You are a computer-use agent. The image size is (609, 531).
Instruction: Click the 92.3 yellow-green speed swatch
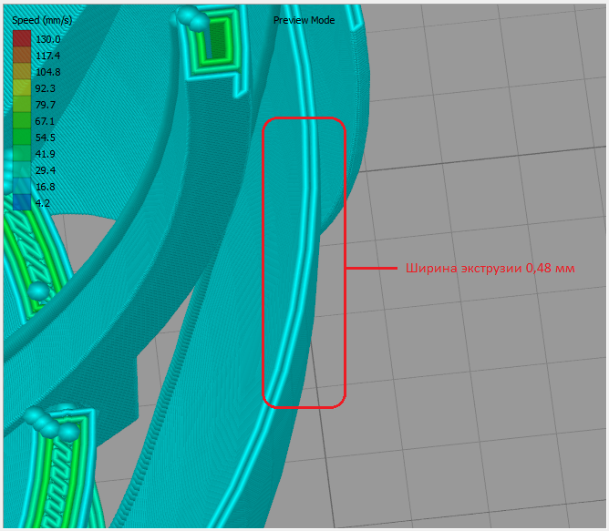pos(22,87)
